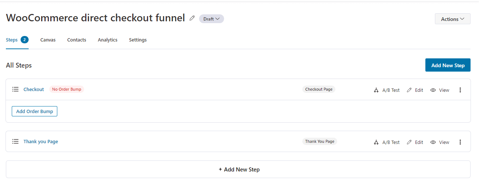The image size is (479, 181).
Task: Click the pencil icon beside funnel title
Action: coord(192,18)
